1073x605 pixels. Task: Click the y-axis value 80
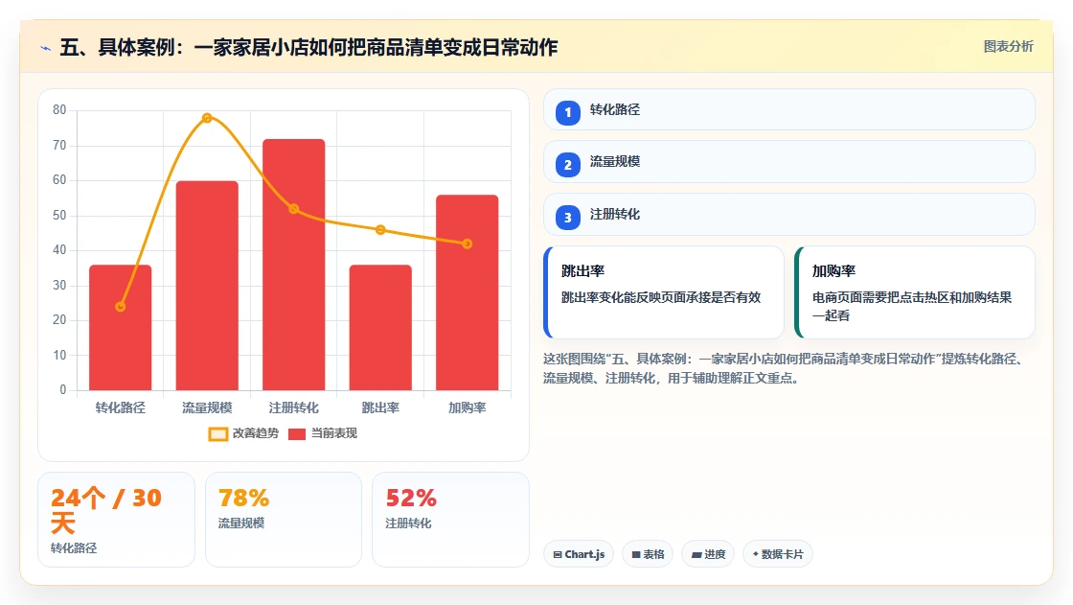[59, 109]
